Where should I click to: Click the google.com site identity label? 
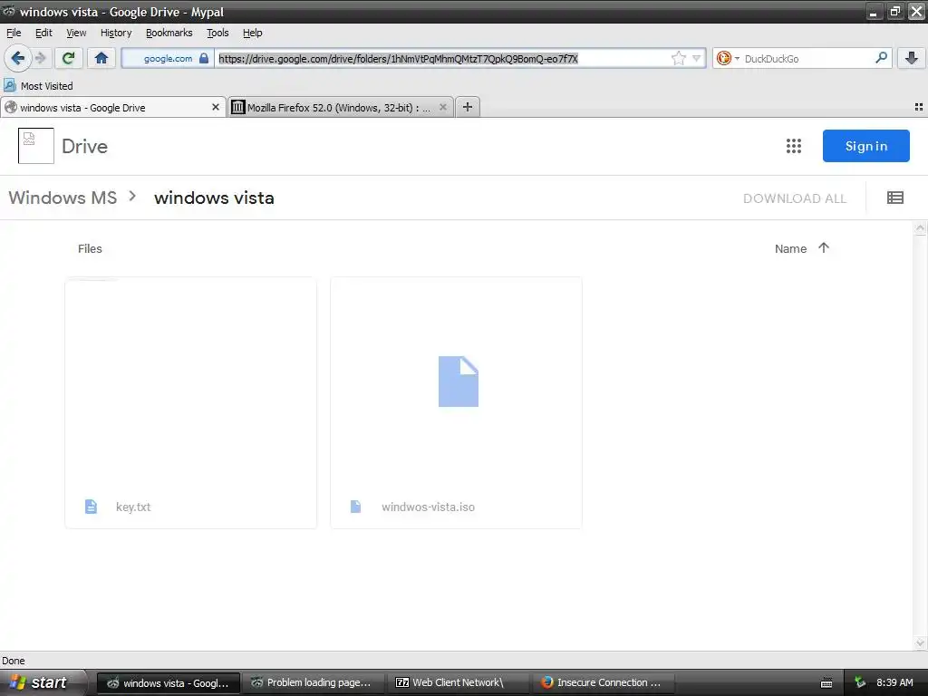point(168,59)
